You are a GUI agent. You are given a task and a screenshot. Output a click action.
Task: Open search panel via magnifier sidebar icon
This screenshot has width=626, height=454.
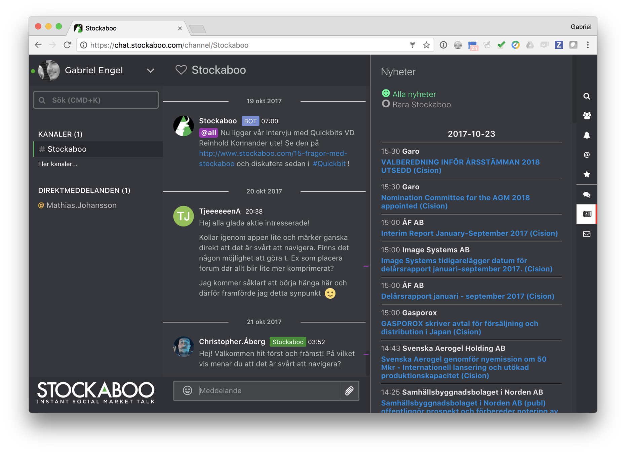pos(587,96)
